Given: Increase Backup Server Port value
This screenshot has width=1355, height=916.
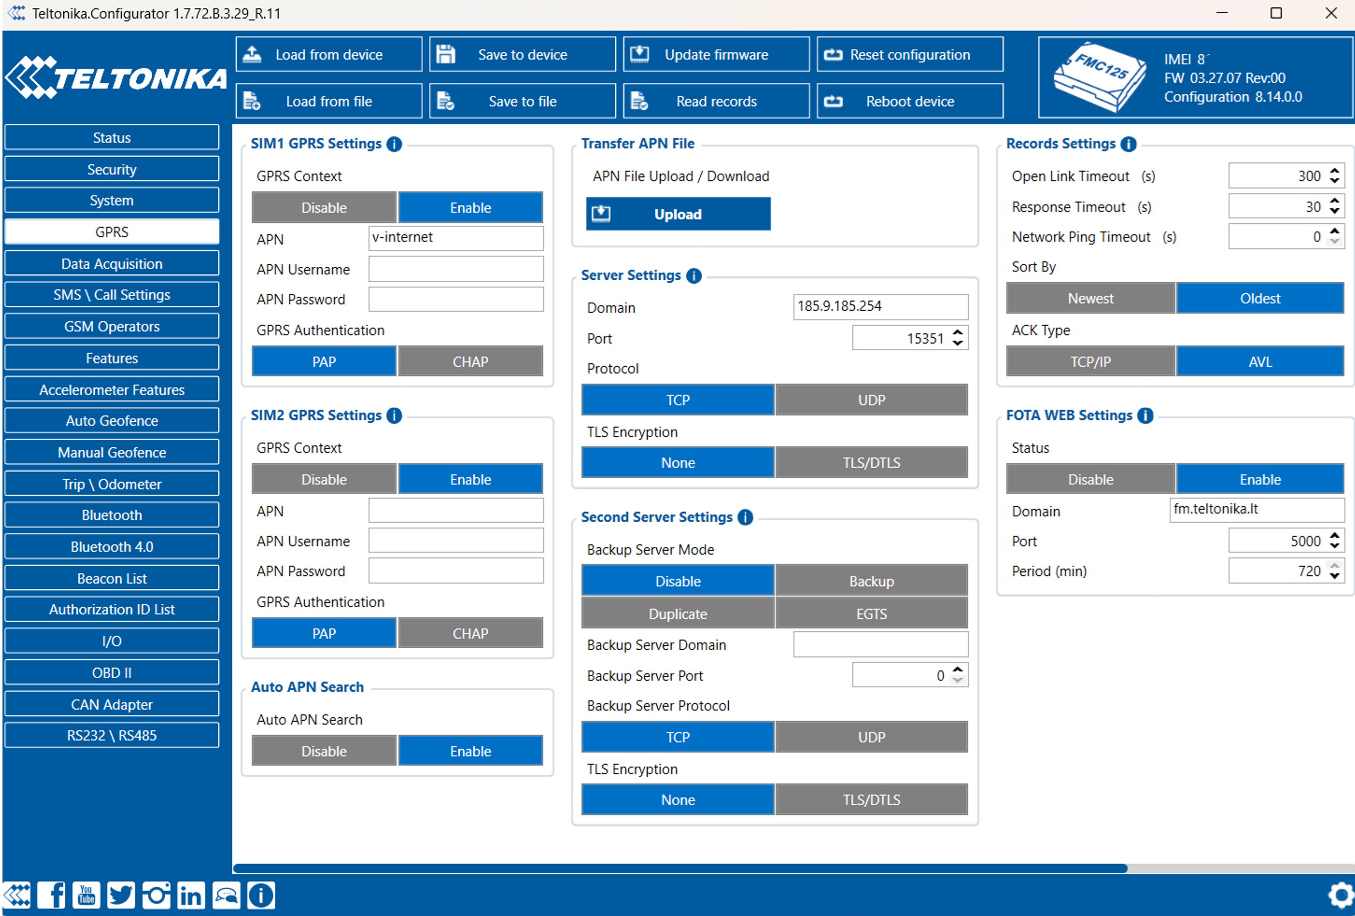Looking at the screenshot, I should tap(958, 670).
